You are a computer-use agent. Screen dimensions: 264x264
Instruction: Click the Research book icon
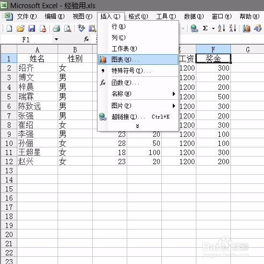click(x=93, y=28)
